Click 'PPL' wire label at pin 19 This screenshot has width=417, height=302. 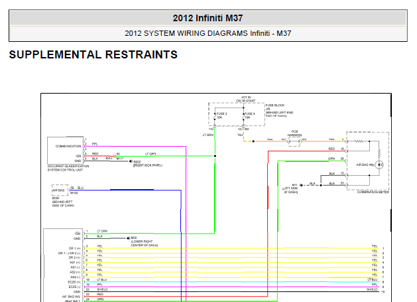click(x=99, y=285)
